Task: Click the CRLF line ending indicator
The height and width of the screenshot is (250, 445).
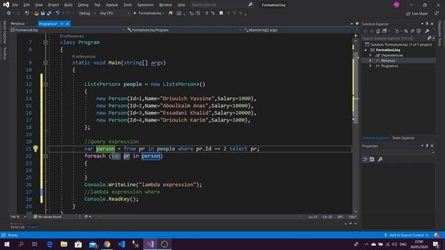Action: point(353,217)
